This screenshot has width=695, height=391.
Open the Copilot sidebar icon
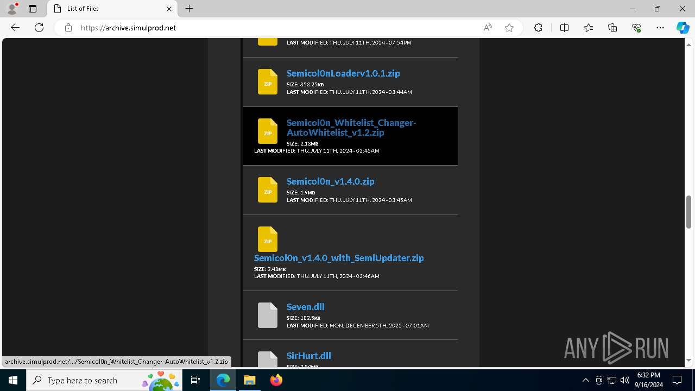click(683, 28)
